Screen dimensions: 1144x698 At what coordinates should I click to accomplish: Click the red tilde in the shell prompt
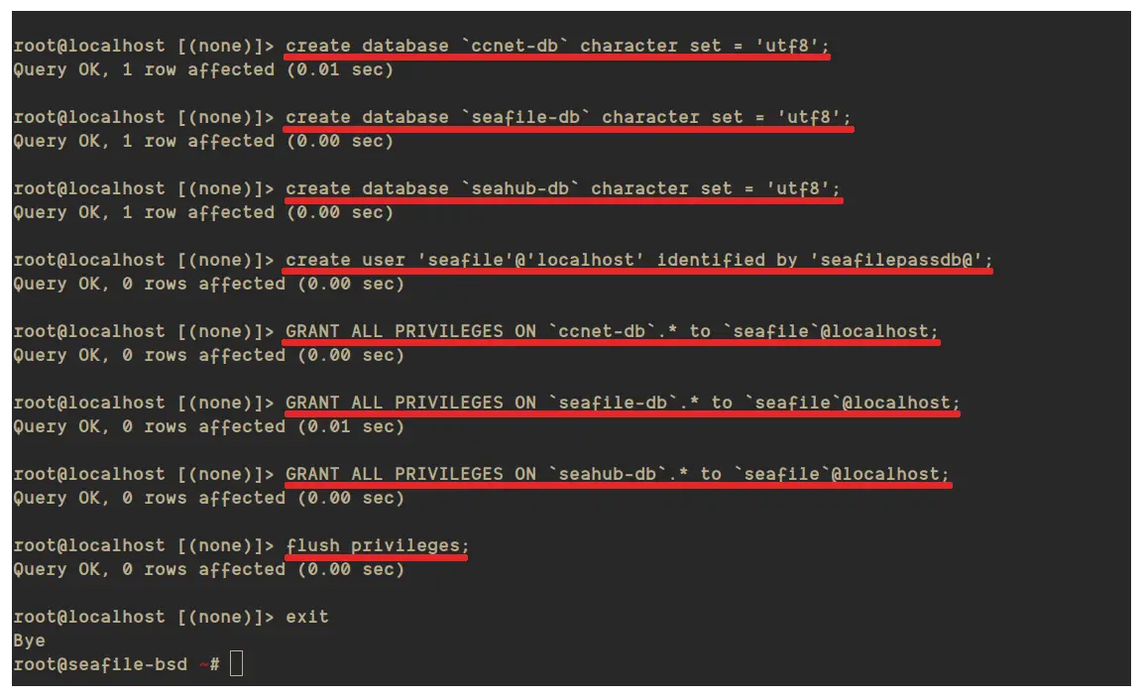tap(203, 664)
